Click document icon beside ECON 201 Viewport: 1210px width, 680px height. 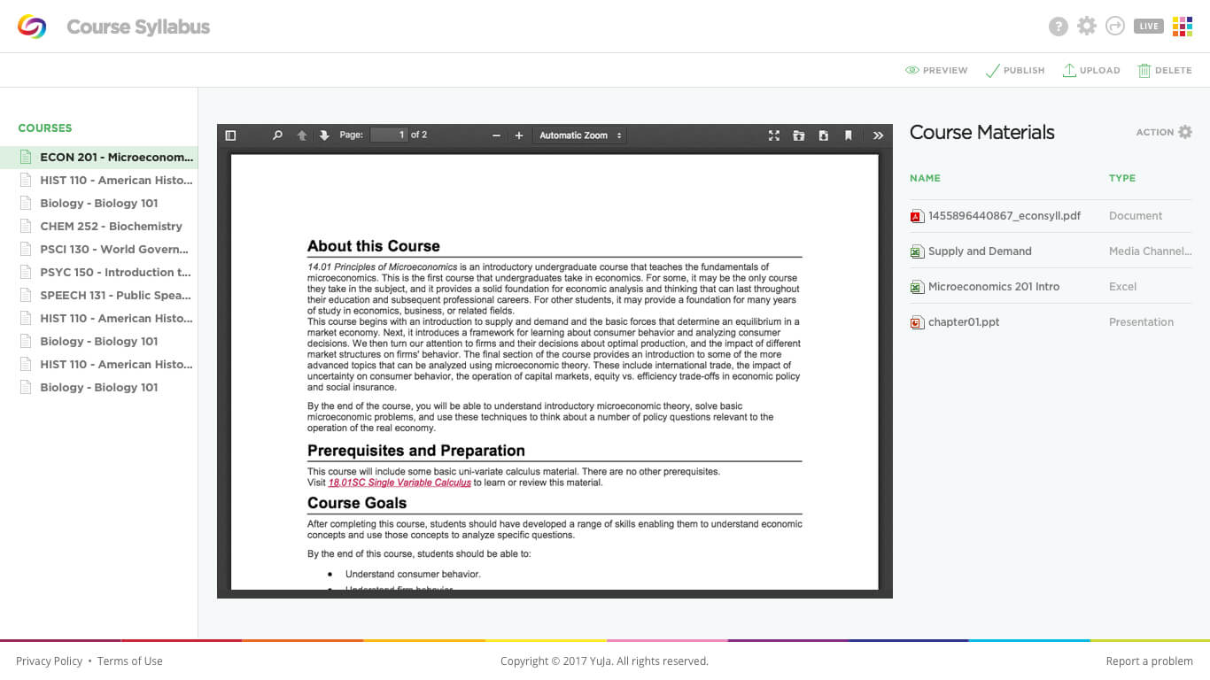(x=26, y=157)
